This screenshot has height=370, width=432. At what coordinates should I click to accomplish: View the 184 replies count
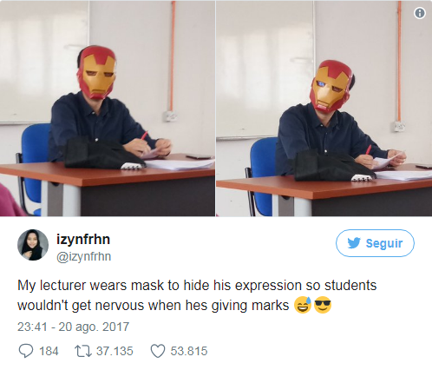click(x=49, y=351)
